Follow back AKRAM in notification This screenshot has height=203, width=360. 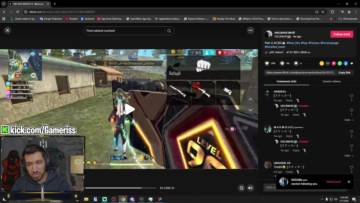tap(333, 182)
